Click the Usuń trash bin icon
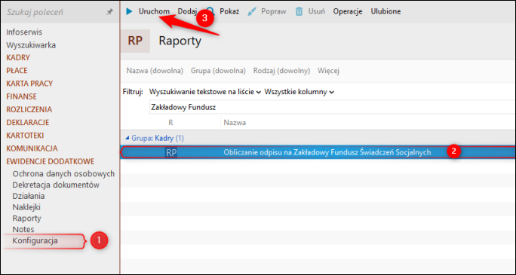The image size is (516, 275). 299,11
